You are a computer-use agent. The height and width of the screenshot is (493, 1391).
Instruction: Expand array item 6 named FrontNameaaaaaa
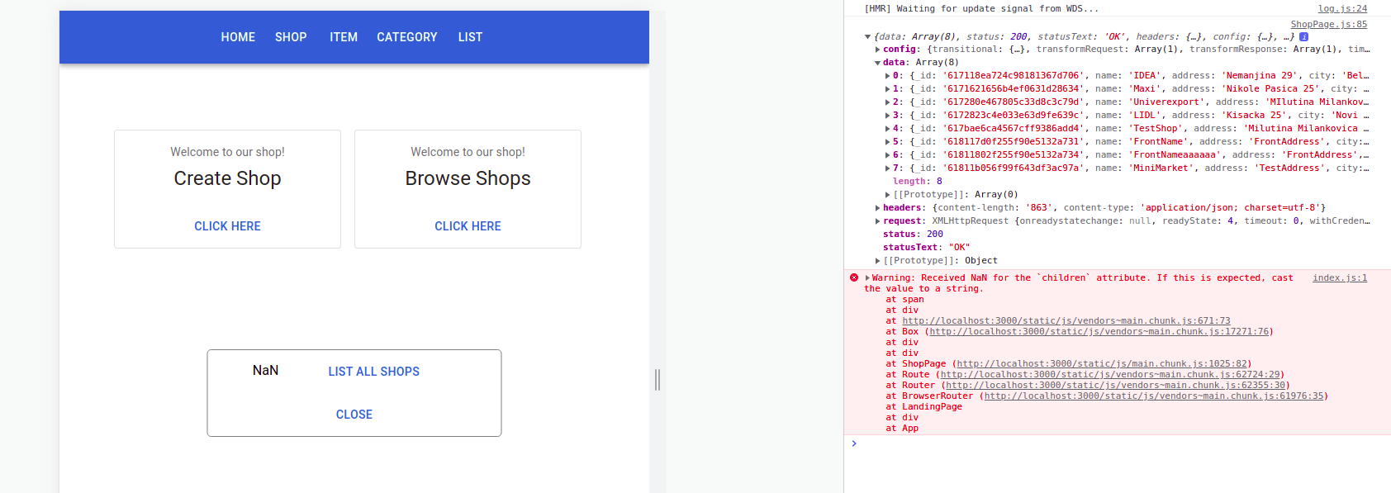[887, 155]
